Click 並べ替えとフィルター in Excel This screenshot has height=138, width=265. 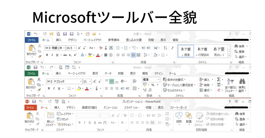[x=231, y=85]
